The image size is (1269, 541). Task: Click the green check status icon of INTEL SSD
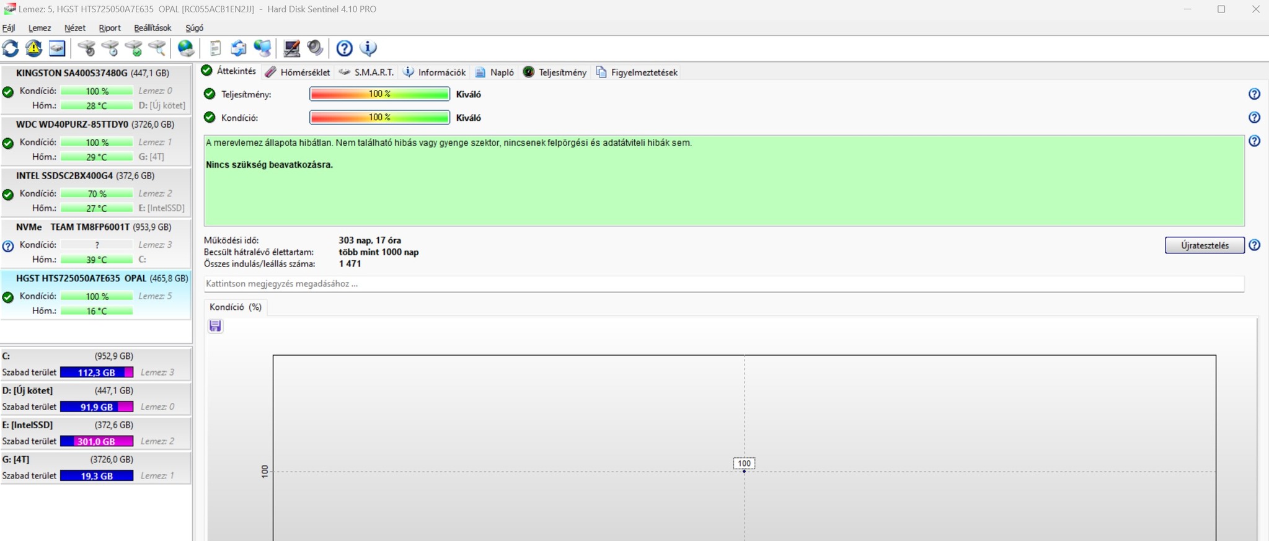8,195
